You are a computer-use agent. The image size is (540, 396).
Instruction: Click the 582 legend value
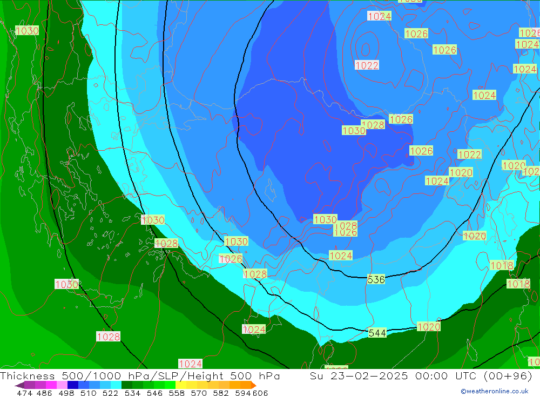(x=221, y=393)
